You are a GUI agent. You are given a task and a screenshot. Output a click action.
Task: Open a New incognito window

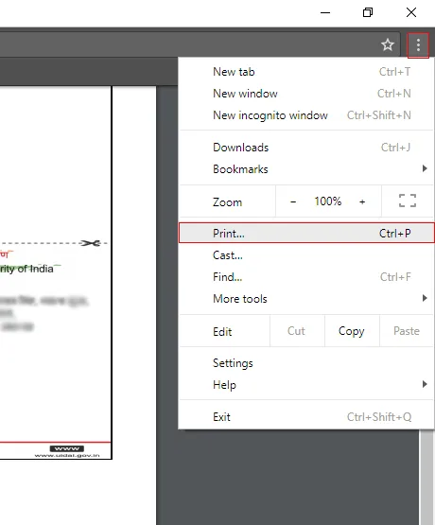tap(306, 115)
